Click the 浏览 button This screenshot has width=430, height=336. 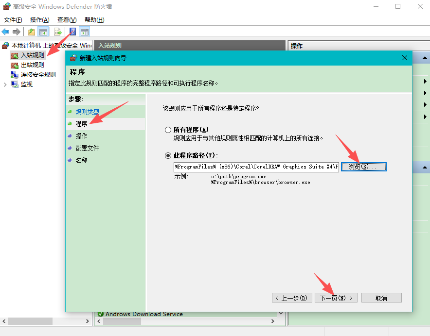click(363, 167)
